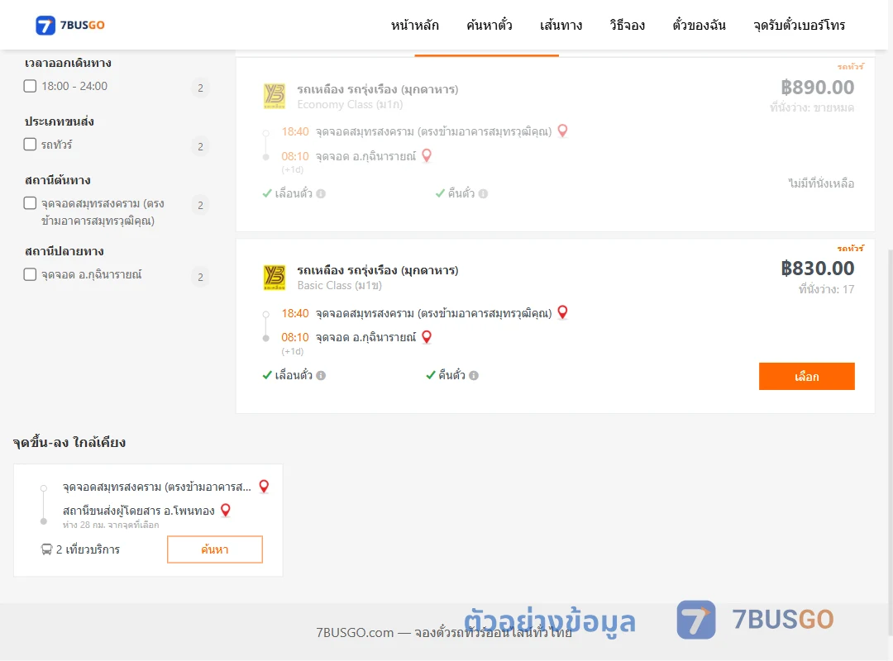Tick the origin station จุดจอดสมุทรสงคราม checkbox

coord(31,202)
